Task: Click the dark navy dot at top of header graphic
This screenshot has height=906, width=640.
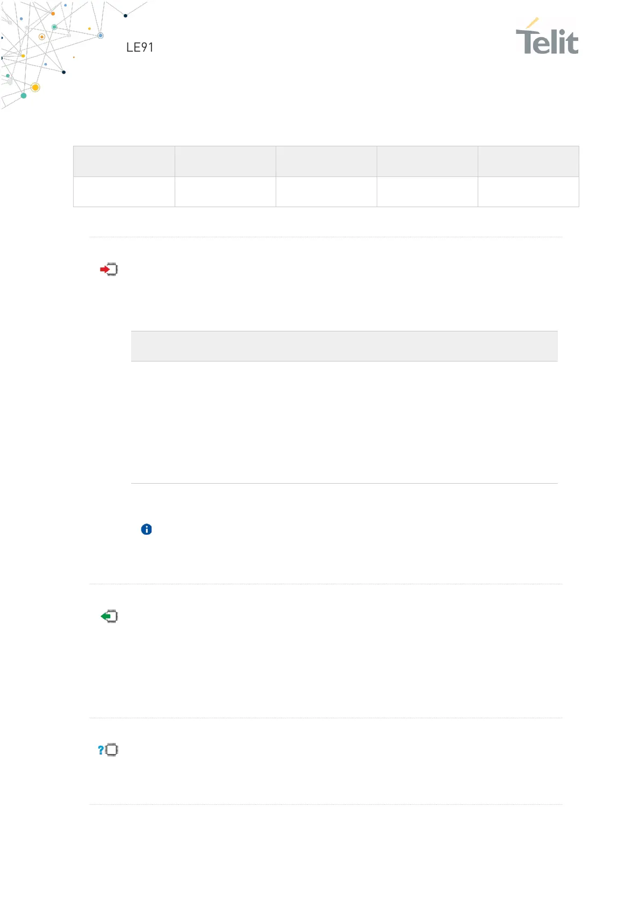Action: (126, 16)
